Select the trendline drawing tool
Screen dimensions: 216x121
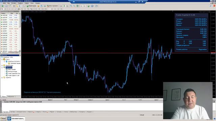click(x=16, y=9)
